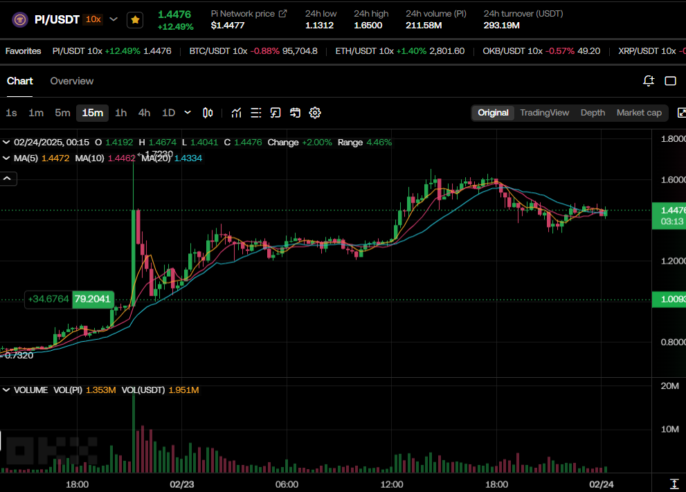The width and height of the screenshot is (686, 492).
Task: Click the MA(10) indicator label
Action: coord(90,158)
